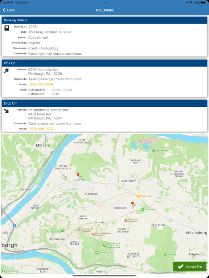Select the Drop Off section header
209x278 pixels.
click(x=104, y=104)
